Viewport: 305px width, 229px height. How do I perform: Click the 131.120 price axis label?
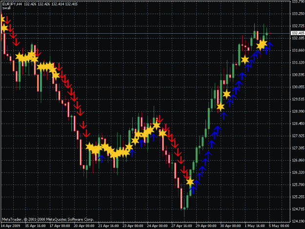[298, 62]
